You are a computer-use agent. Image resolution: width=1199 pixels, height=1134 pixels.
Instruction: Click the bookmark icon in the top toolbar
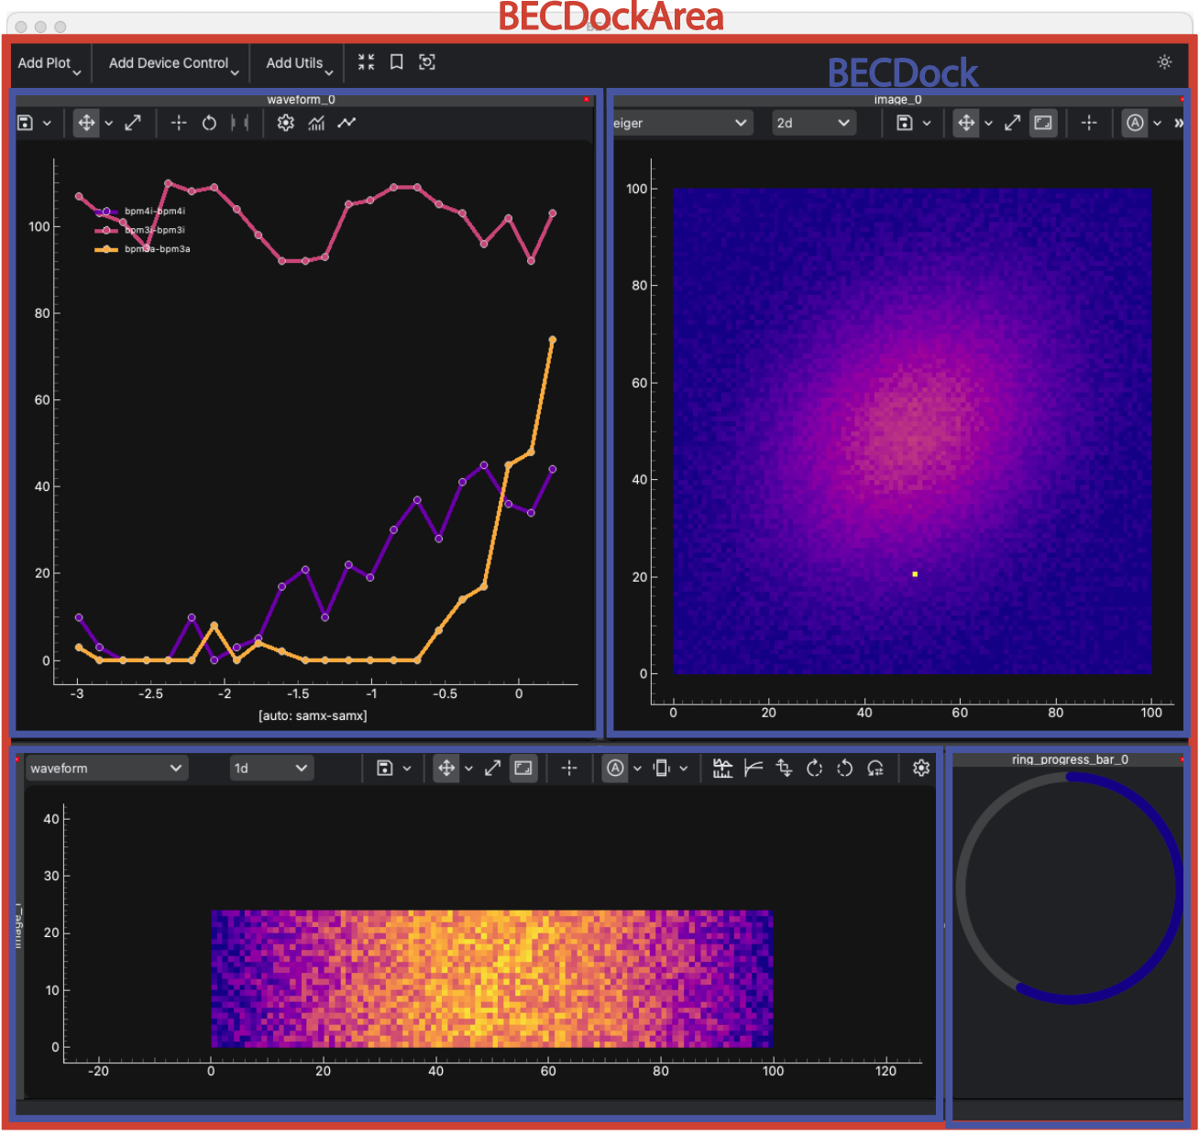tap(397, 62)
